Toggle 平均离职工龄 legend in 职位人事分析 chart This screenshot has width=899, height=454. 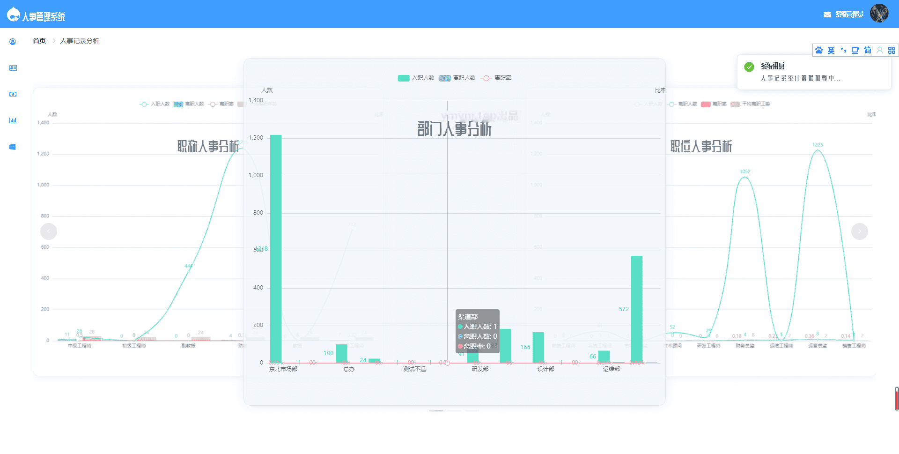750,104
